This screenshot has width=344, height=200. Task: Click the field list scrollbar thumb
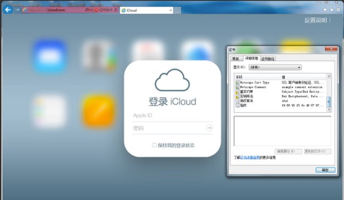tap(329, 102)
